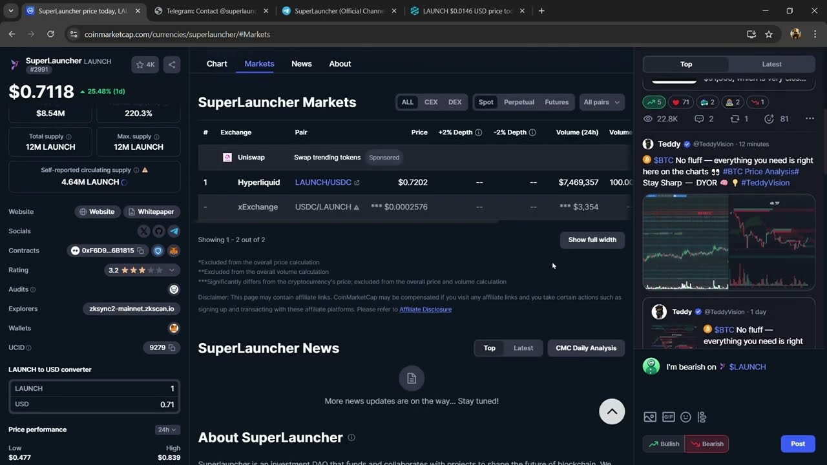The image size is (827, 465).
Task: Expand the 3.2 rating details chevron
Action: point(172,270)
